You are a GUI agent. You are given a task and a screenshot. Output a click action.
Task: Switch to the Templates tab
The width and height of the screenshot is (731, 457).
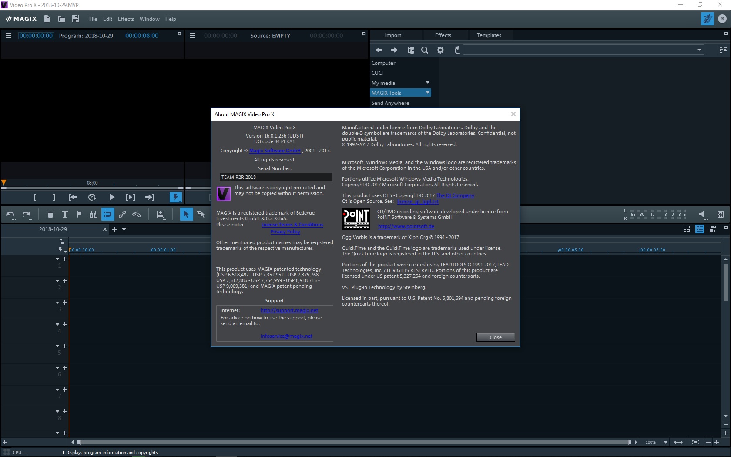point(489,35)
